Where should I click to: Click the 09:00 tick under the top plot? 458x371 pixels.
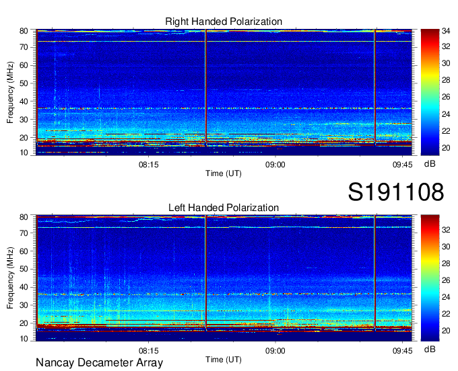(x=275, y=165)
